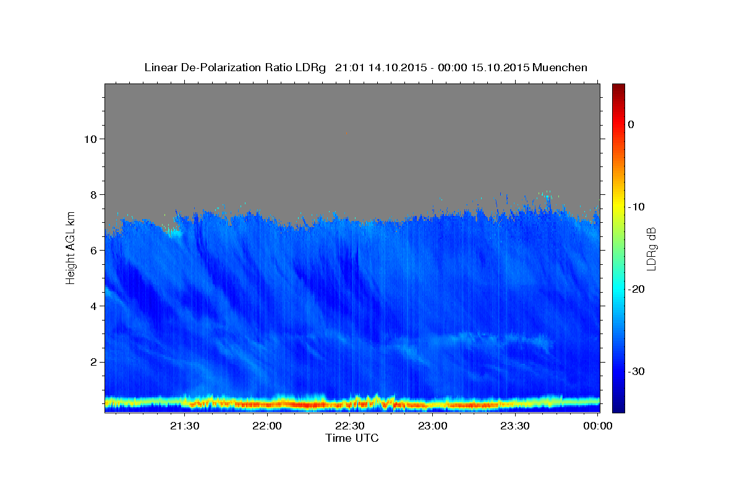742x495 pixels.
Task: Click the 22:00 time tick label
Action: click(268, 426)
